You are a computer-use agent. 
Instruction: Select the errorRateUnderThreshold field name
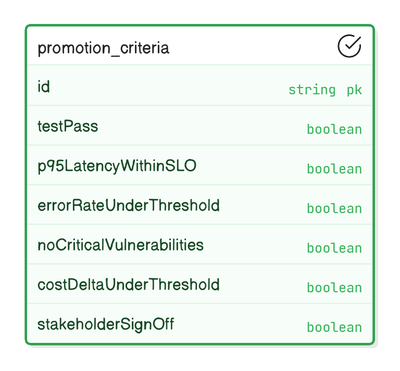coord(129,205)
